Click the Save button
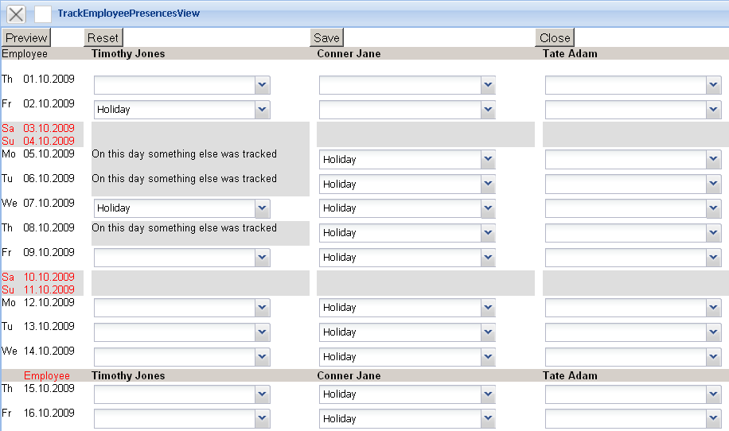Viewport: 729px width, 431px height. click(x=326, y=37)
